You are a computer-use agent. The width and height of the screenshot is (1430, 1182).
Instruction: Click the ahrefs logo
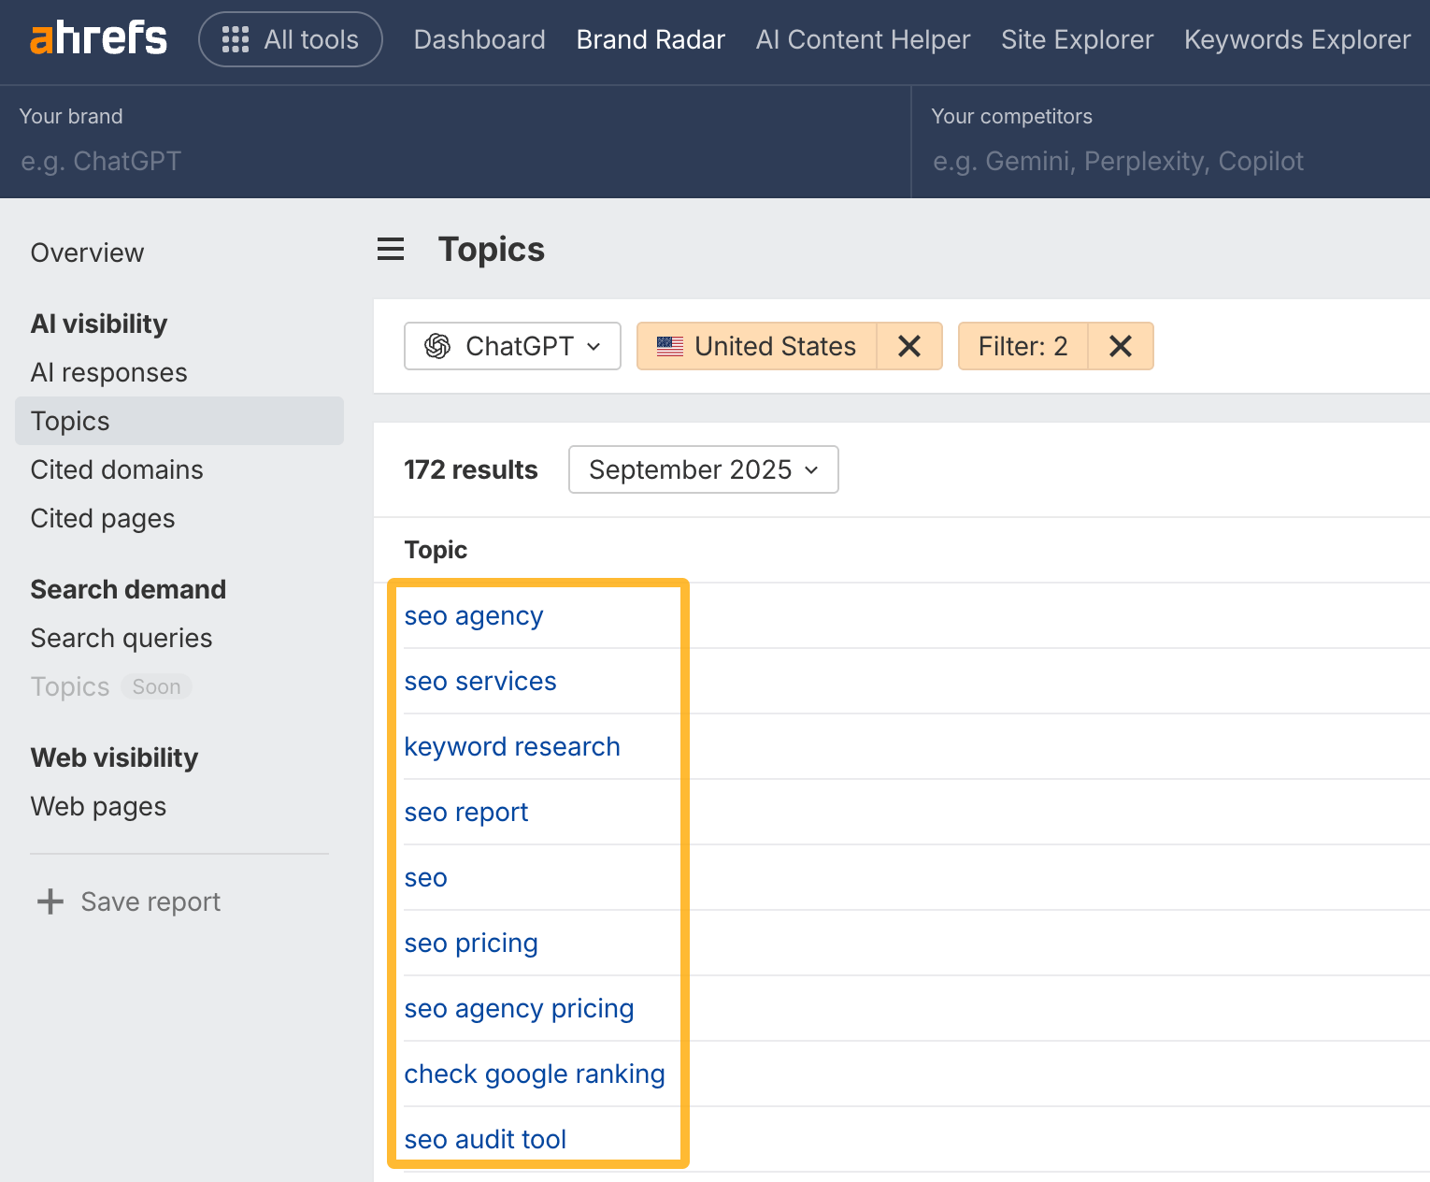[97, 38]
